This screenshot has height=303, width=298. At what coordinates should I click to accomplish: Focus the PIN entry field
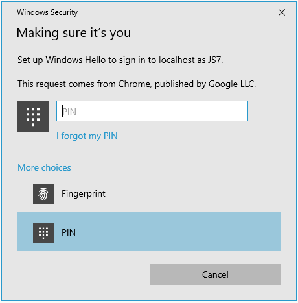pos(152,111)
